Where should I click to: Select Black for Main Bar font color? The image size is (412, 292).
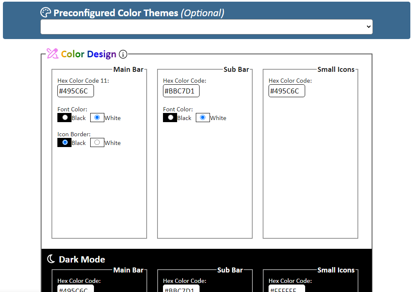(x=64, y=118)
